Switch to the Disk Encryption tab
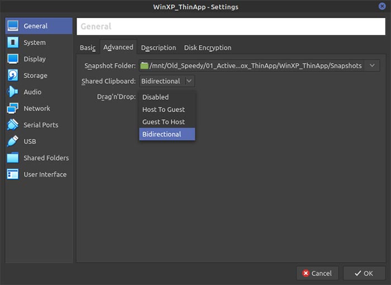This screenshot has height=285, width=391. point(207,47)
